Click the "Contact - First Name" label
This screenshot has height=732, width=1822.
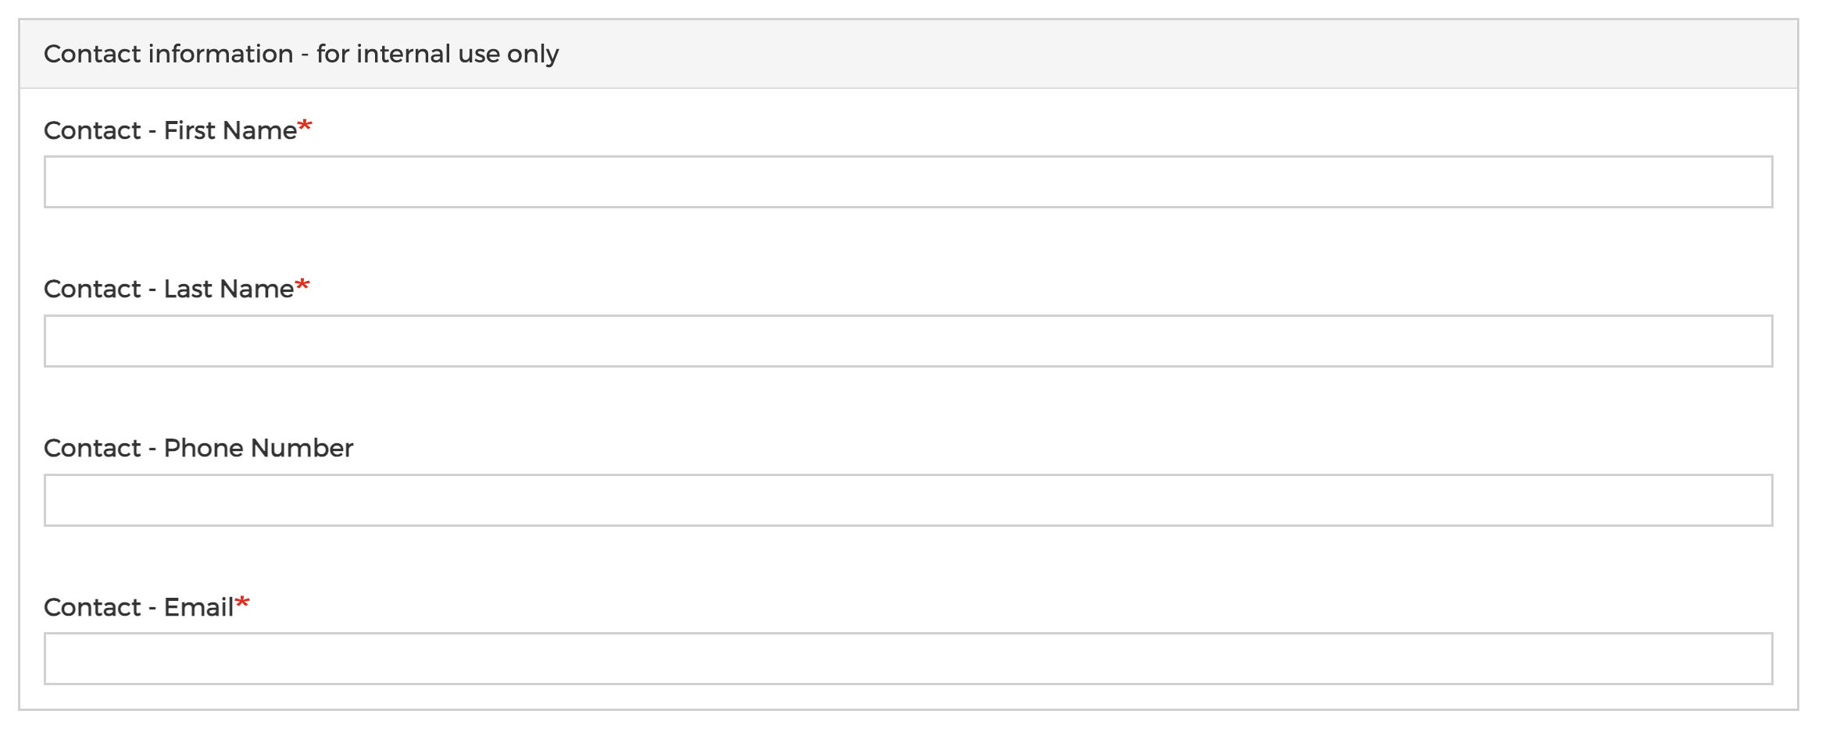click(x=170, y=130)
